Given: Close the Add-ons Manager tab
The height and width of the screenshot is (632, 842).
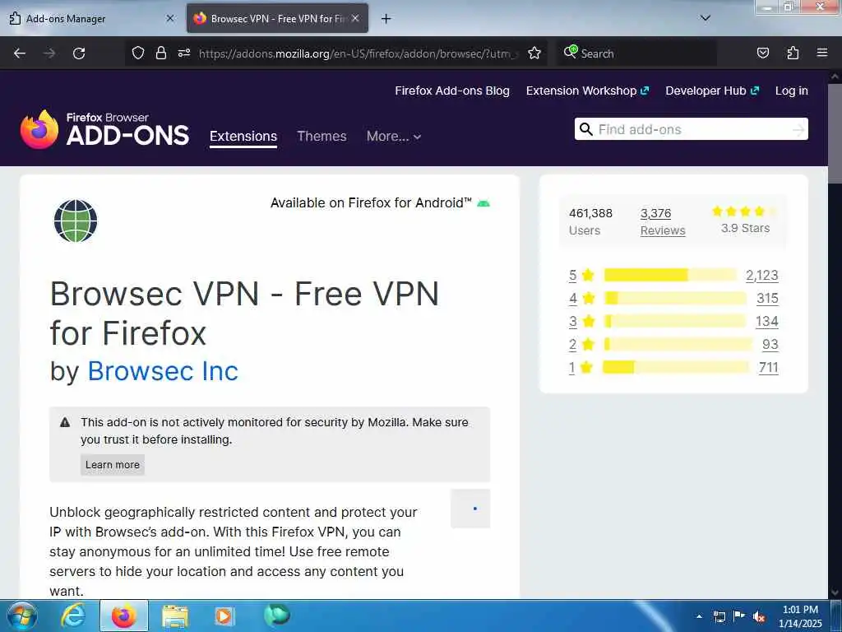Looking at the screenshot, I should click(x=170, y=18).
